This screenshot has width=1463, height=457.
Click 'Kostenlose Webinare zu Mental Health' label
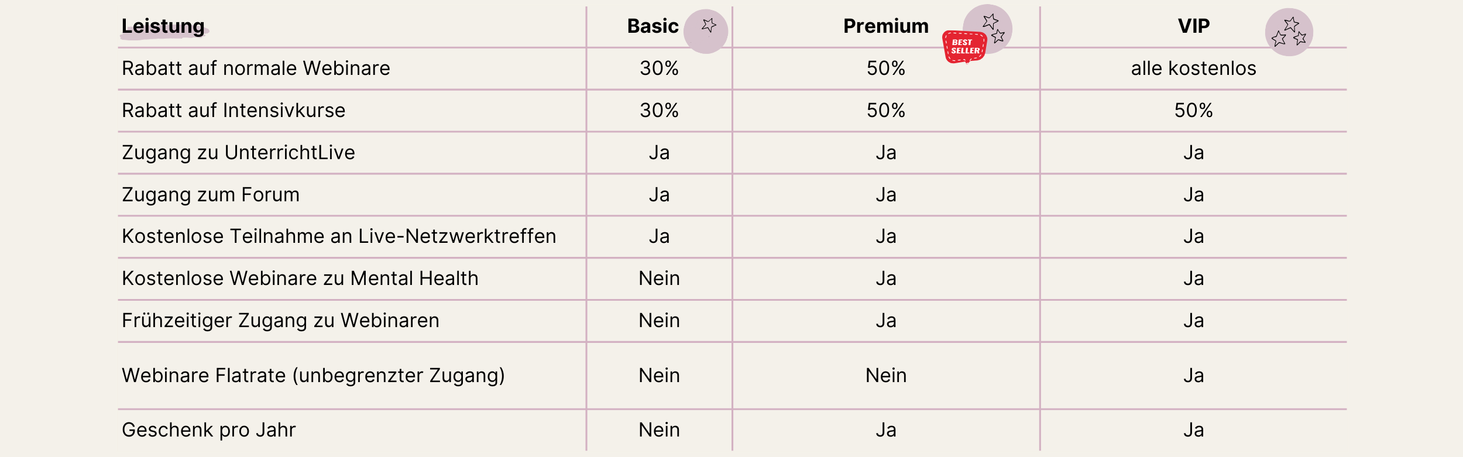pyautogui.click(x=300, y=279)
